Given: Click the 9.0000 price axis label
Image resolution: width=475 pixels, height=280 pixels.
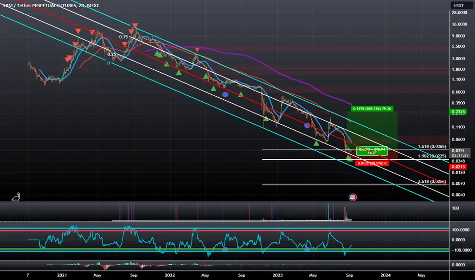Looking at the screenshot, I should (458, 36).
